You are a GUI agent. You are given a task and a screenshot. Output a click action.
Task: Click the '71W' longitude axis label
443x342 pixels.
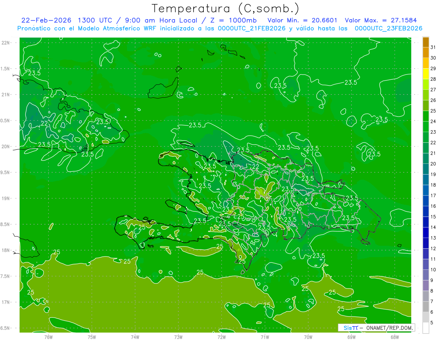coord(265,337)
